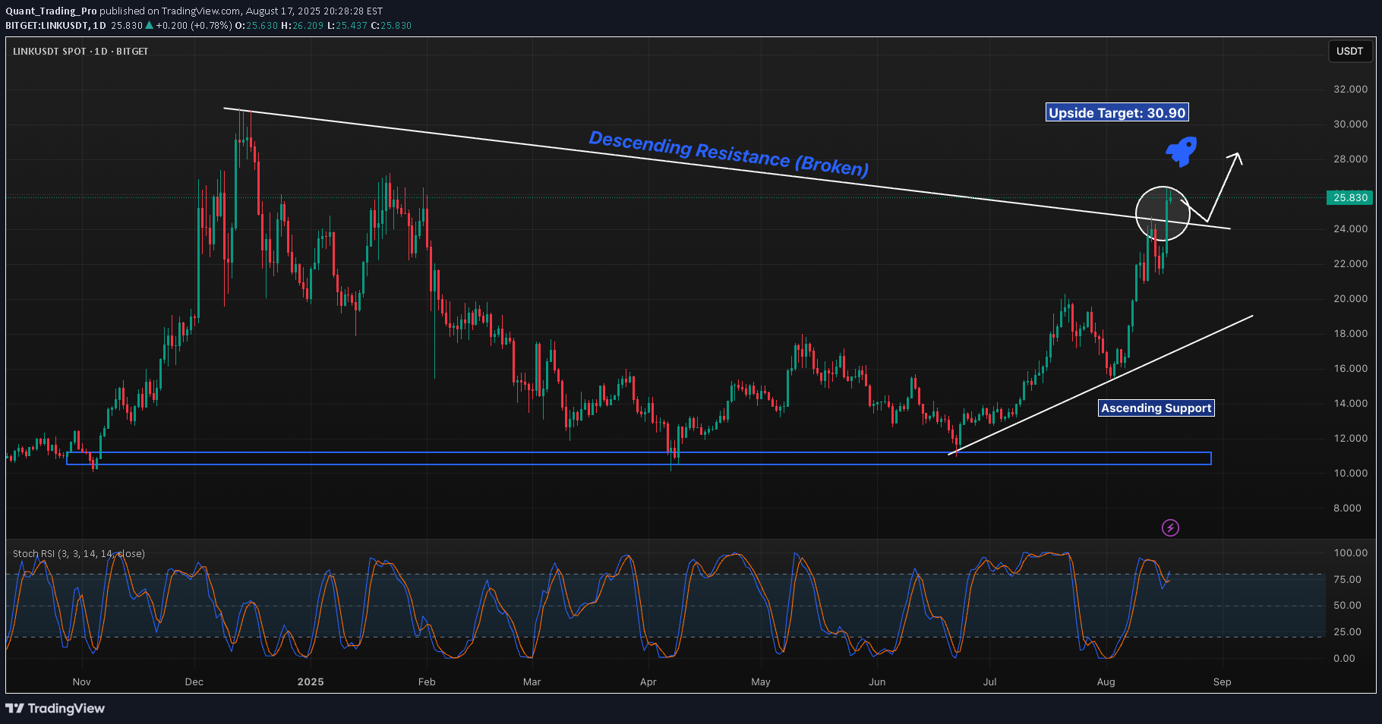
Task: Click the green 25.830 current price label
Action: pyautogui.click(x=1350, y=197)
